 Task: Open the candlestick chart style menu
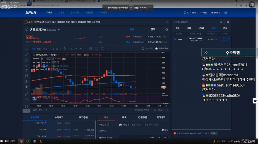[65, 49]
